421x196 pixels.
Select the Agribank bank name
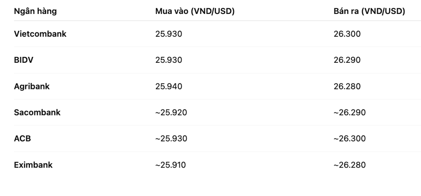tap(32, 87)
